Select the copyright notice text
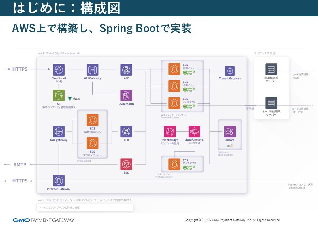 click(x=232, y=220)
